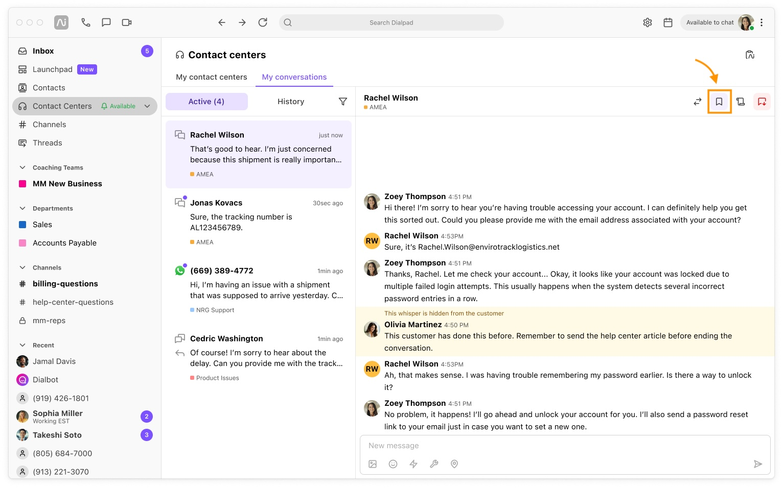Viewport: 783px width, 488px height.
Task: Open the Dialbot conversation
Action: [85, 380]
